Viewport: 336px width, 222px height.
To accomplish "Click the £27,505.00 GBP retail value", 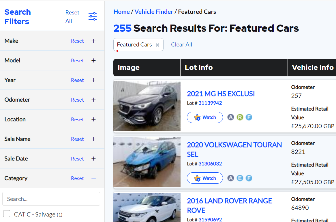I will [312, 182].
